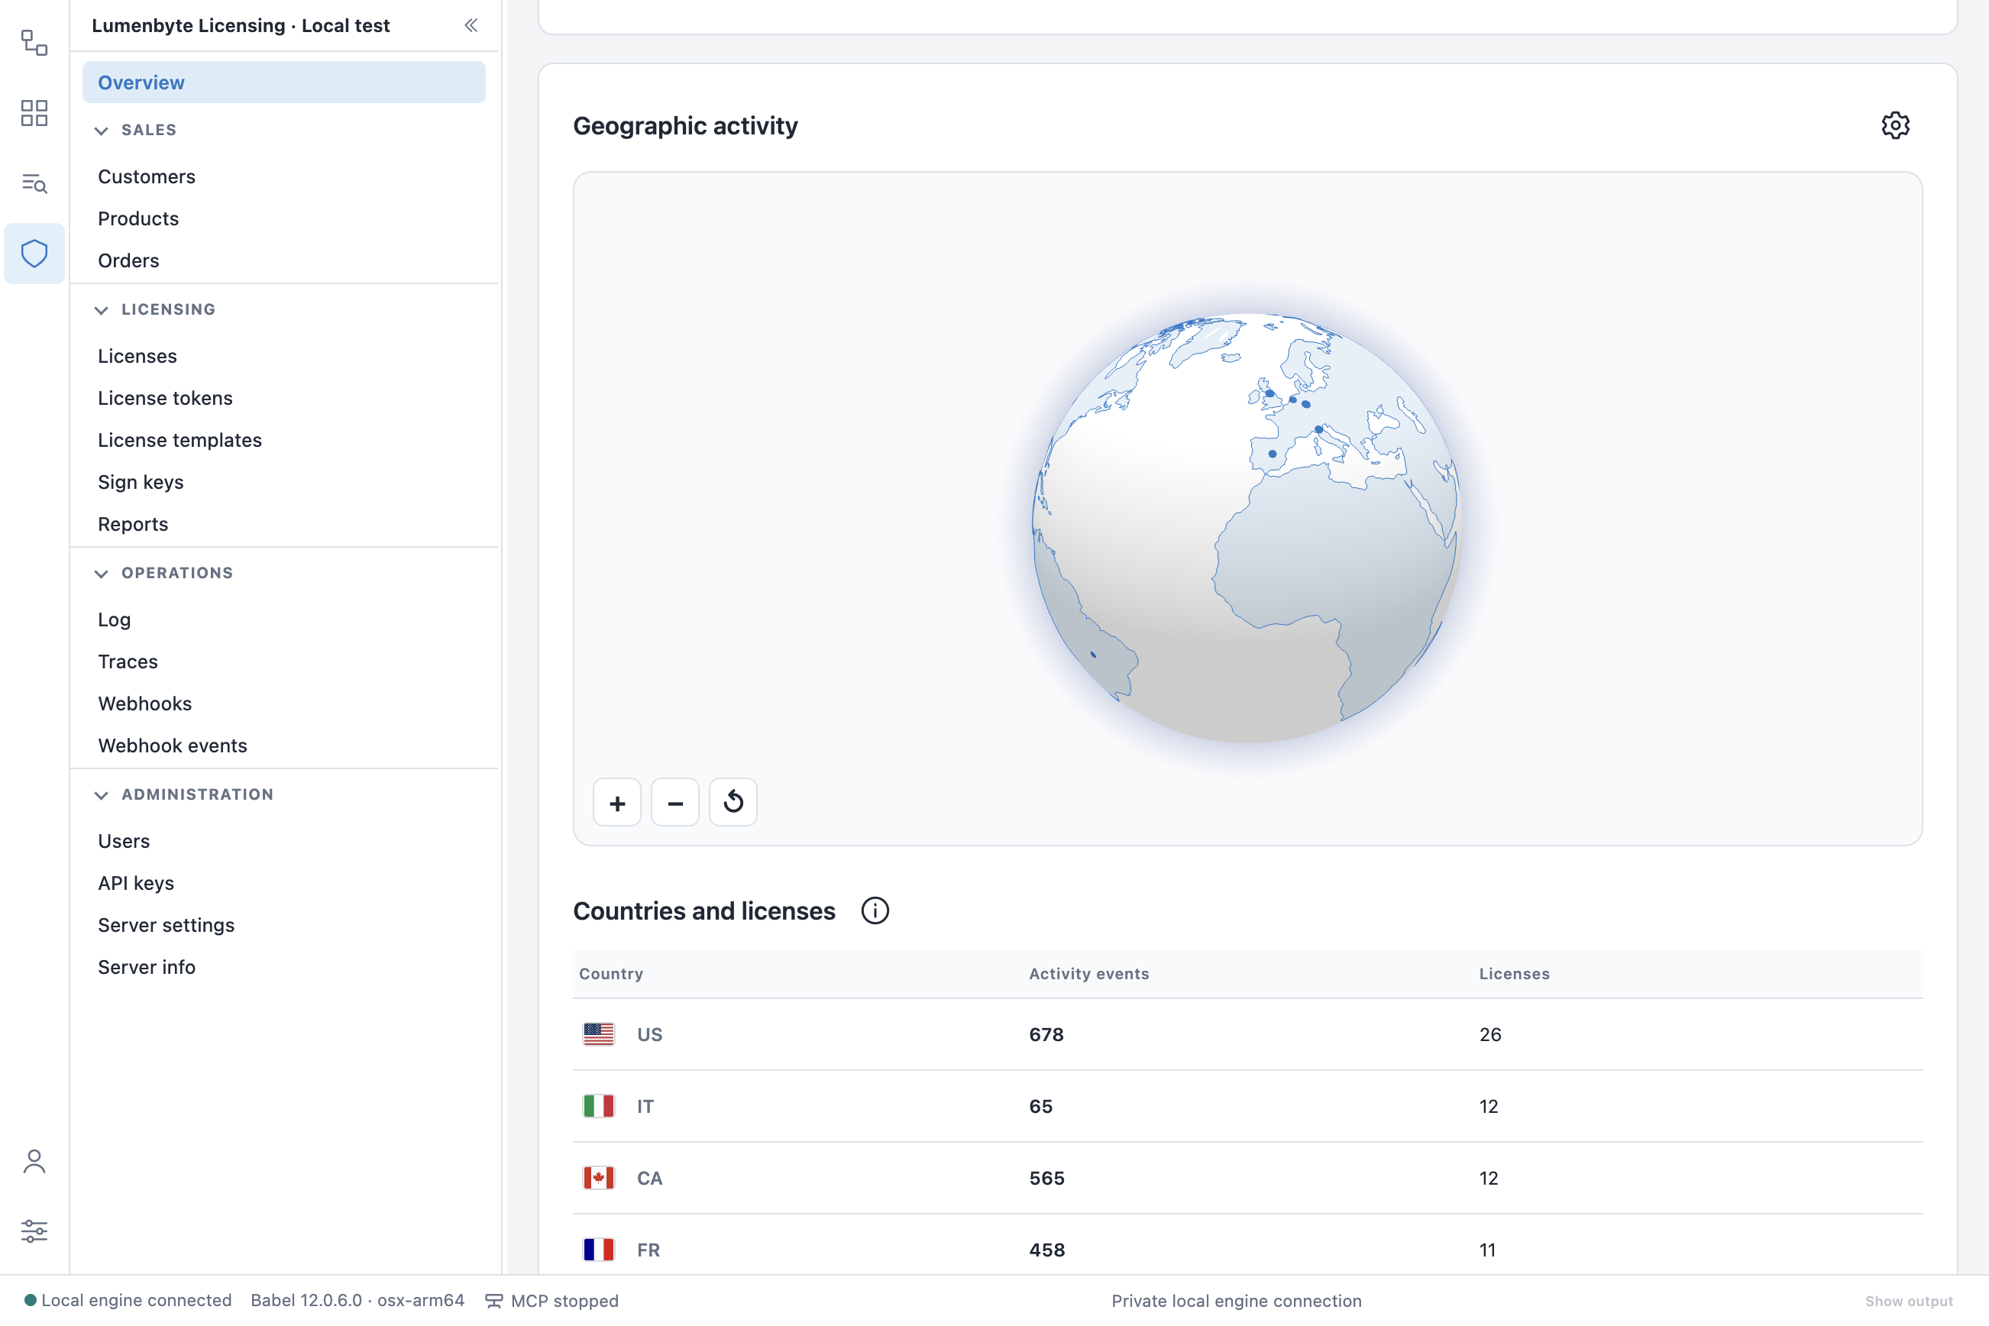Open API keys page

135,883
